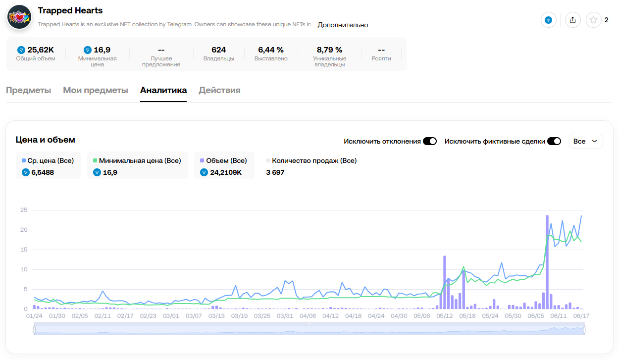Open the Все time range dropdown
This screenshot has width=619, height=360.
click(x=586, y=141)
